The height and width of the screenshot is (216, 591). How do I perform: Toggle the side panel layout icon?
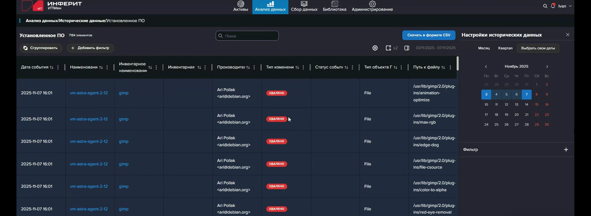click(x=407, y=48)
